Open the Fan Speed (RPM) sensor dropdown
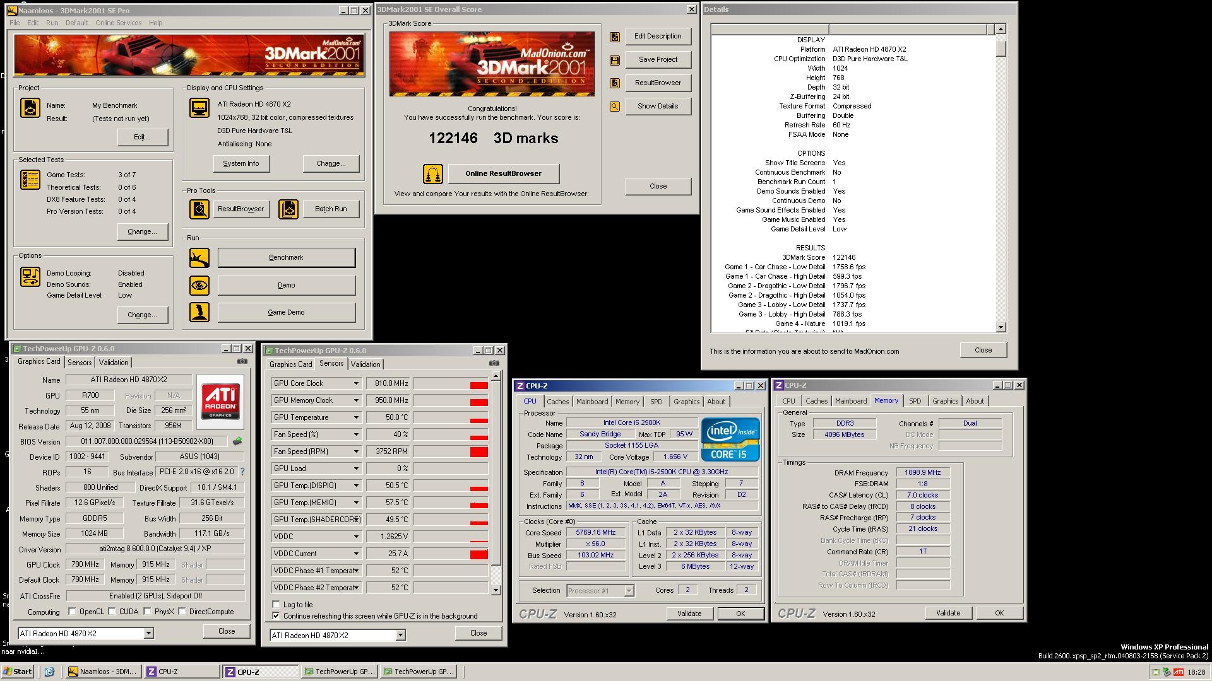Screen dimensions: 1212x681 click(356, 451)
